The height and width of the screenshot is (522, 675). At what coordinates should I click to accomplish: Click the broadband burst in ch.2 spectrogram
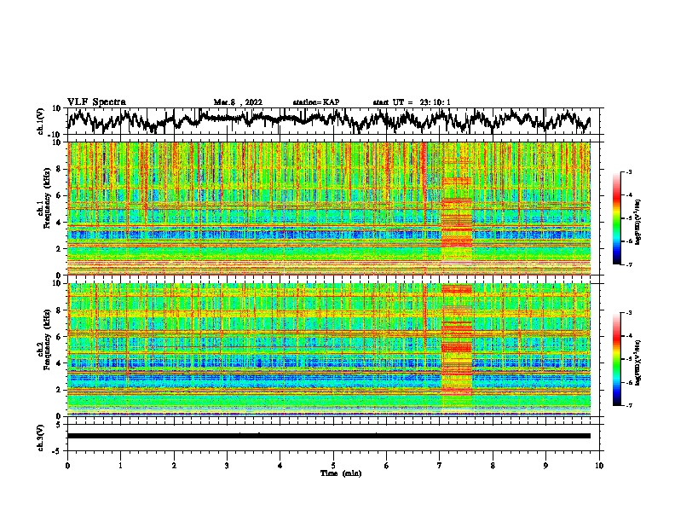pos(457,350)
